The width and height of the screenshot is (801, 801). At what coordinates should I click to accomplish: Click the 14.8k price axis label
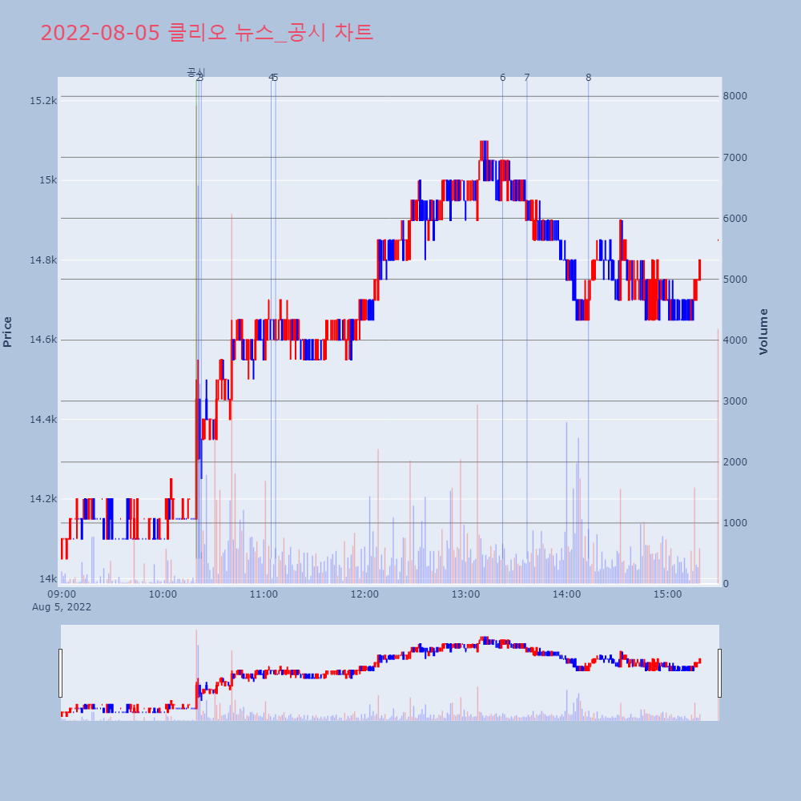(x=43, y=260)
